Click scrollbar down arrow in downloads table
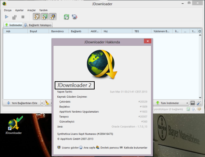 click(200, 98)
